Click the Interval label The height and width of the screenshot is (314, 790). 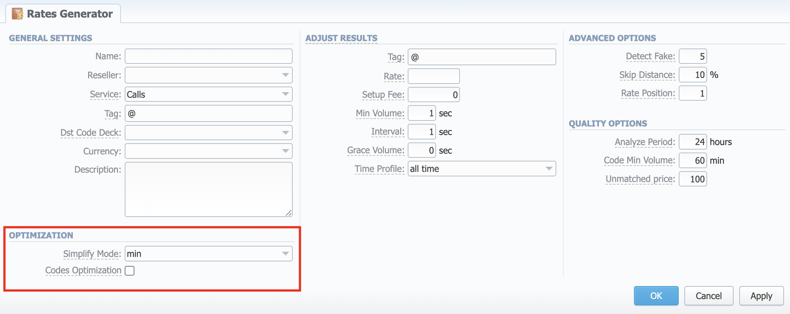388,132
